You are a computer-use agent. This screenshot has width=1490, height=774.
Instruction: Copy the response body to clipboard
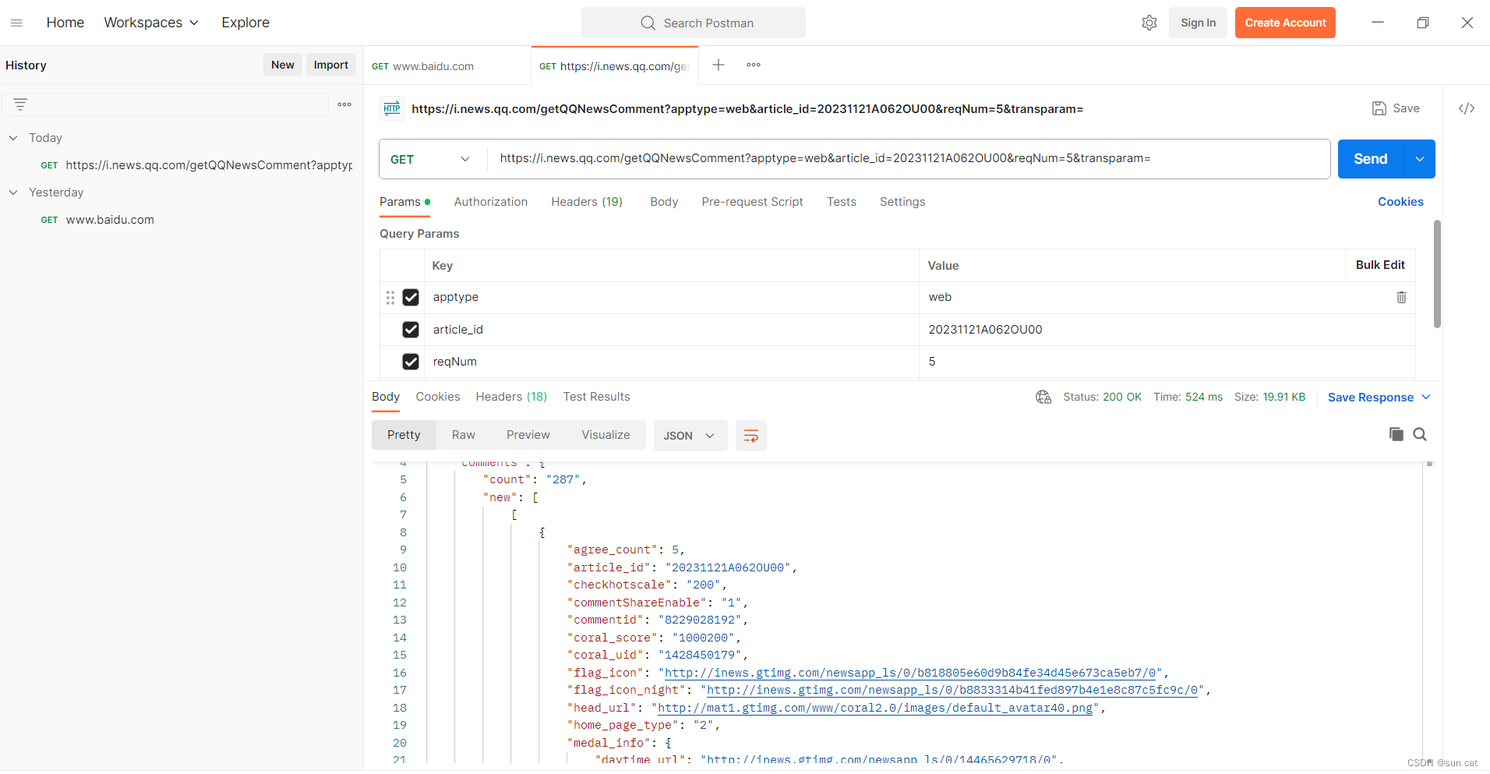(1396, 434)
